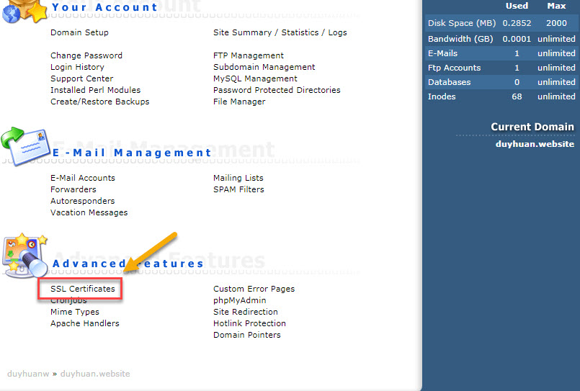Open Domain Setup page
Image resolution: width=580 pixels, height=391 pixels.
pyautogui.click(x=79, y=32)
